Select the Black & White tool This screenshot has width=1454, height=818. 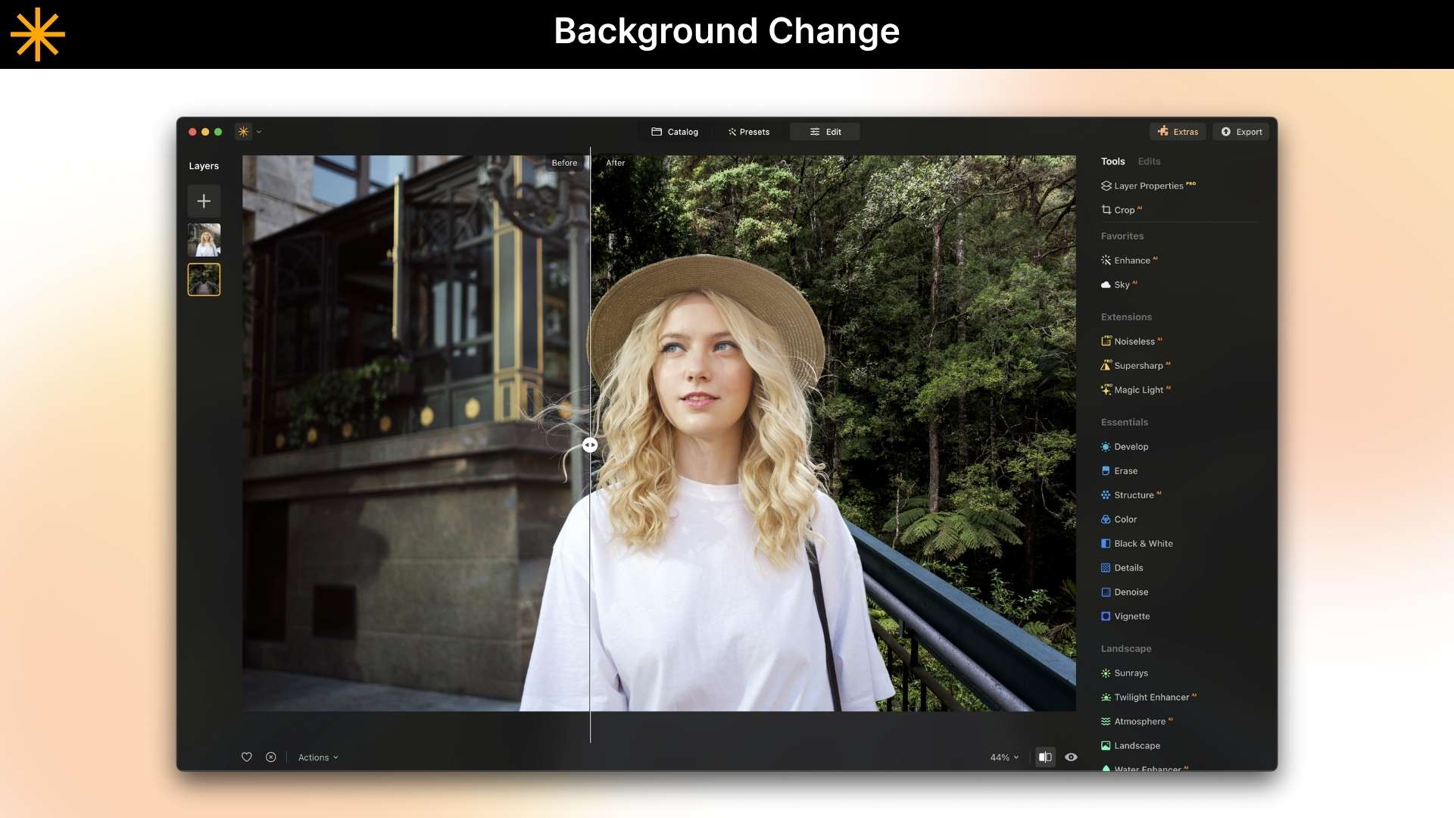[1142, 543]
